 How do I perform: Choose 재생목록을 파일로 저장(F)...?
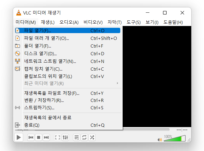[68, 93]
